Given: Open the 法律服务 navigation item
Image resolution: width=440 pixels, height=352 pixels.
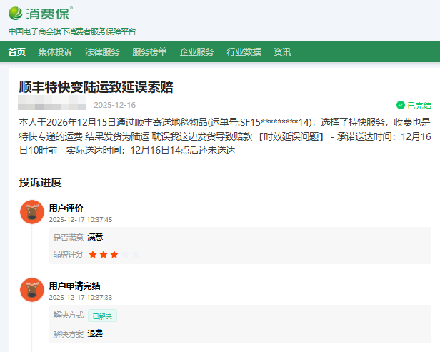Looking at the screenshot, I should coord(102,51).
